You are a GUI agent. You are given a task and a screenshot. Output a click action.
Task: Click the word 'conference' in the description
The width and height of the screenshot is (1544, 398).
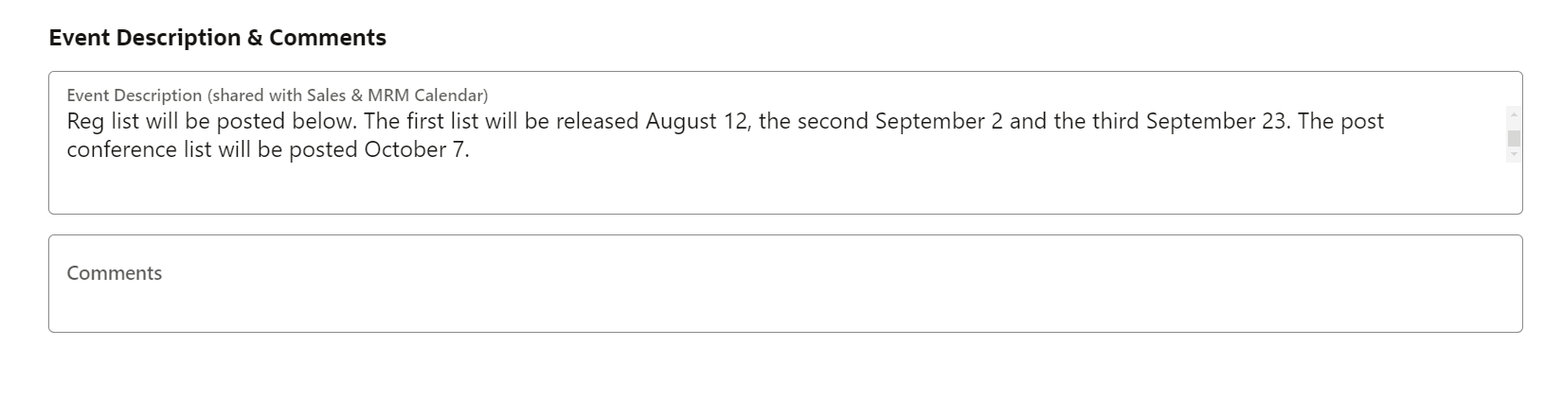(120, 150)
